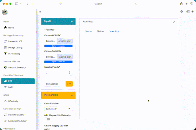Click the 127.0.0.1 address bar
Image resolution: width=196 pixels, height=130 pixels.
coord(98,4)
